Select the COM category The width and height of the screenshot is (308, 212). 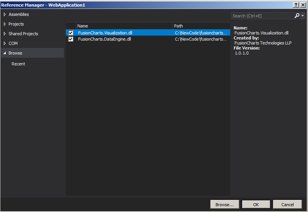click(x=13, y=43)
